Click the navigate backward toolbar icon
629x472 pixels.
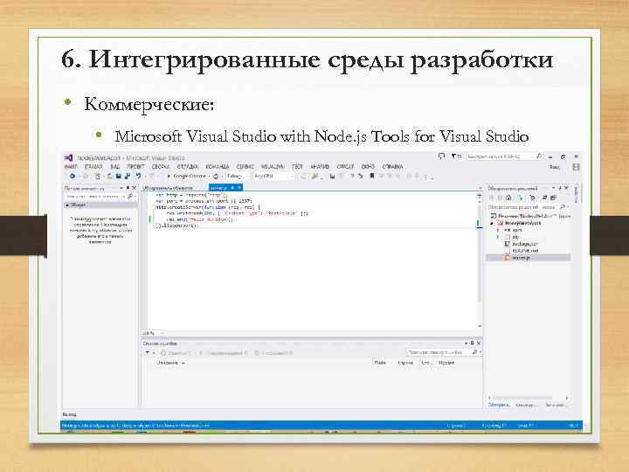(x=73, y=177)
